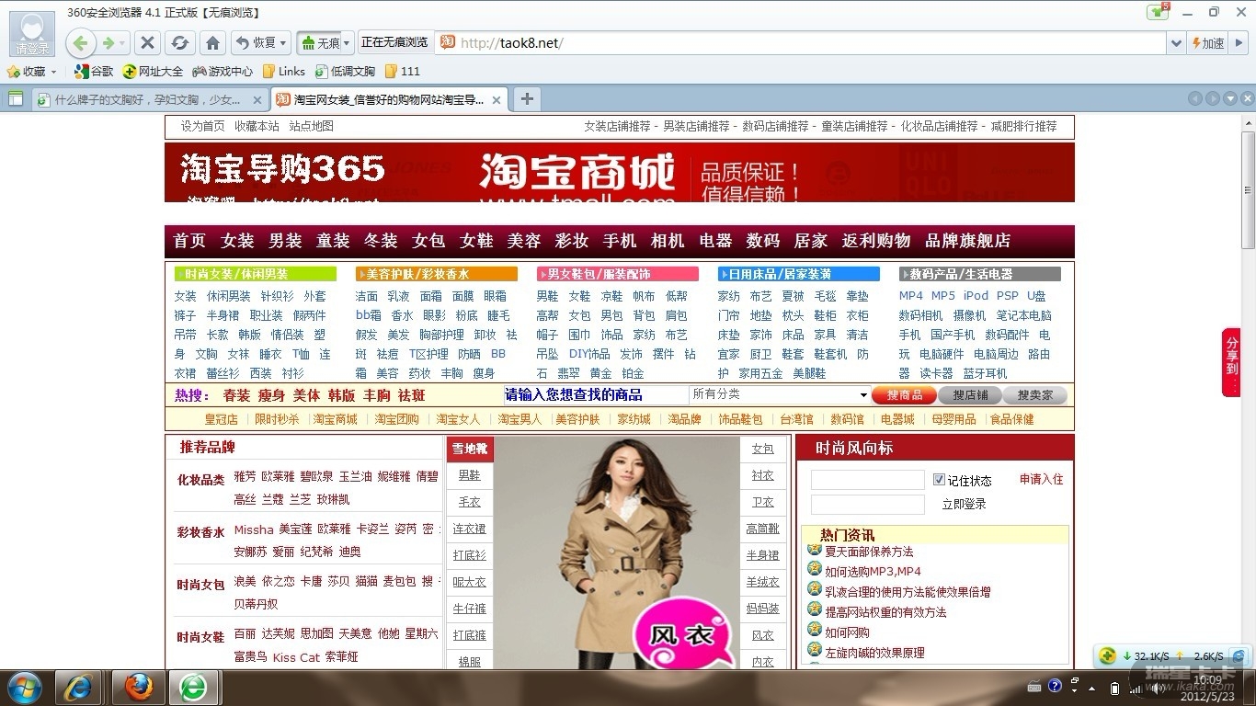Image resolution: width=1256 pixels, height=706 pixels.
Task: Click the 立即登录 login link
Action: (x=964, y=504)
